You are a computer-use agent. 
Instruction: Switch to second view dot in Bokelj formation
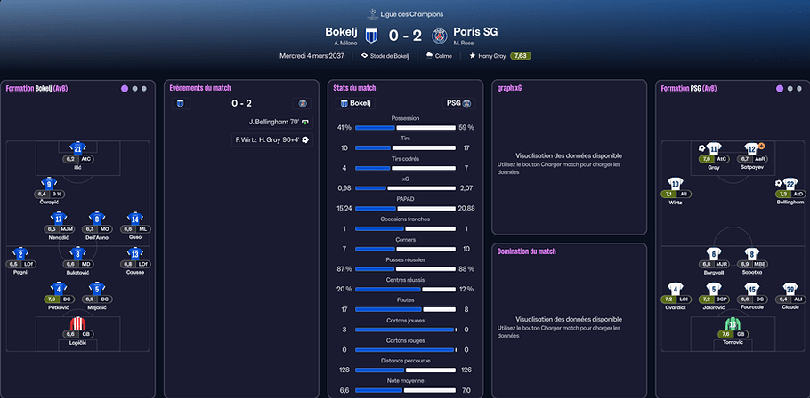pyautogui.click(x=134, y=89)
